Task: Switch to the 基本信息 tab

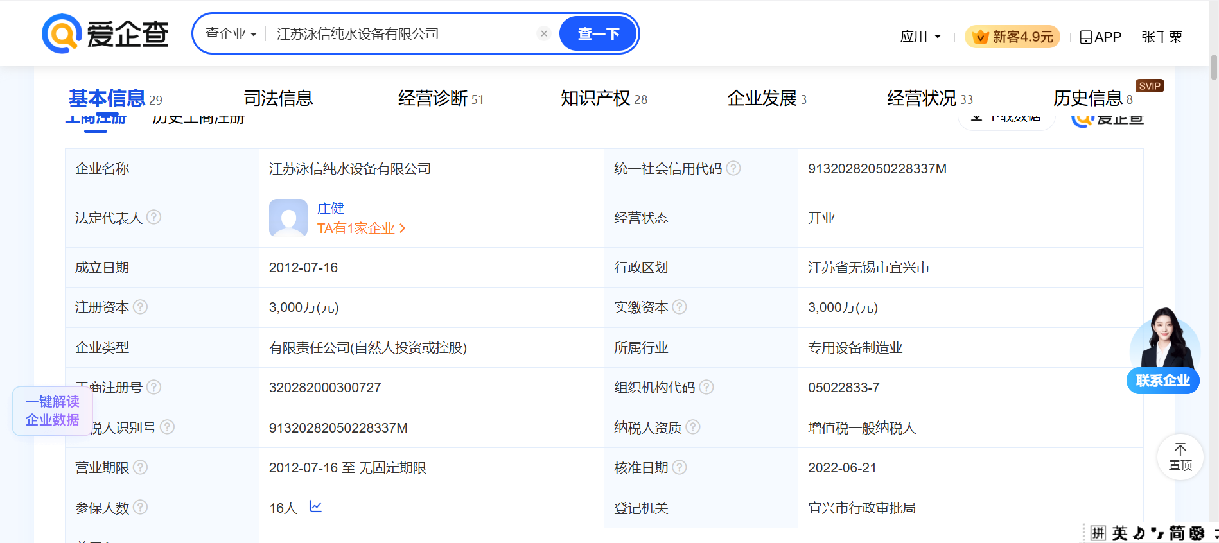Action: [115, 98]
